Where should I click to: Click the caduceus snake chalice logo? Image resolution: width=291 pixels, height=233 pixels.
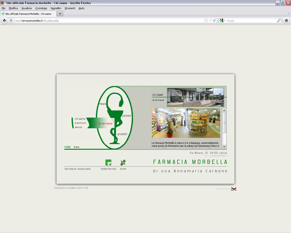[x=115, y=118]
